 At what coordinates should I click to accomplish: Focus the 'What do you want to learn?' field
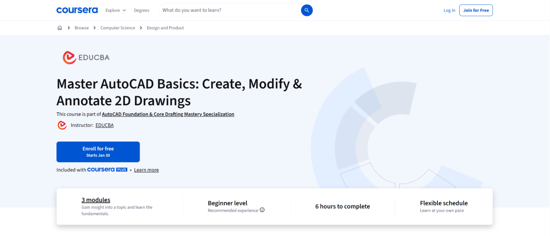(x=230, y=10)
